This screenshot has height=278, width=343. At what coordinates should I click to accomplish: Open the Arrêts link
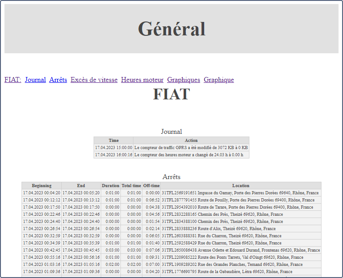(58, 80)
